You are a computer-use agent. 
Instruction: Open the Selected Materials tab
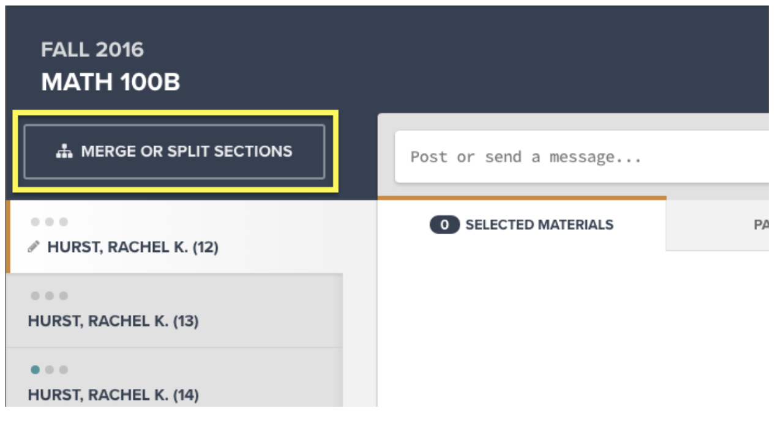tap(521, 224)
